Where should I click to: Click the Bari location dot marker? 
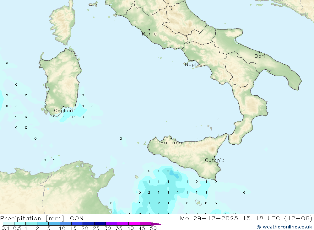[x=260, y=52]
